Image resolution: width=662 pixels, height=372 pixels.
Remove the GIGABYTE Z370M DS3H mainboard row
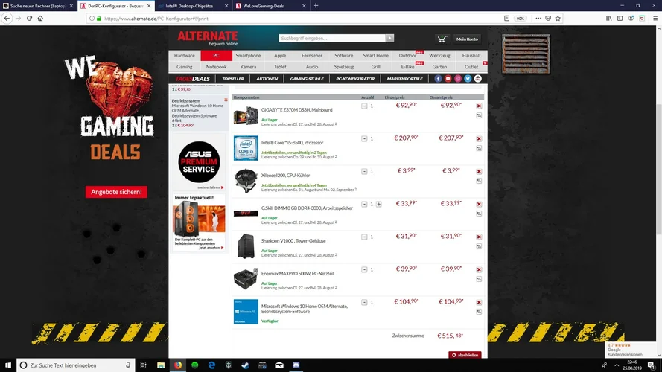(x=479, y=106)
